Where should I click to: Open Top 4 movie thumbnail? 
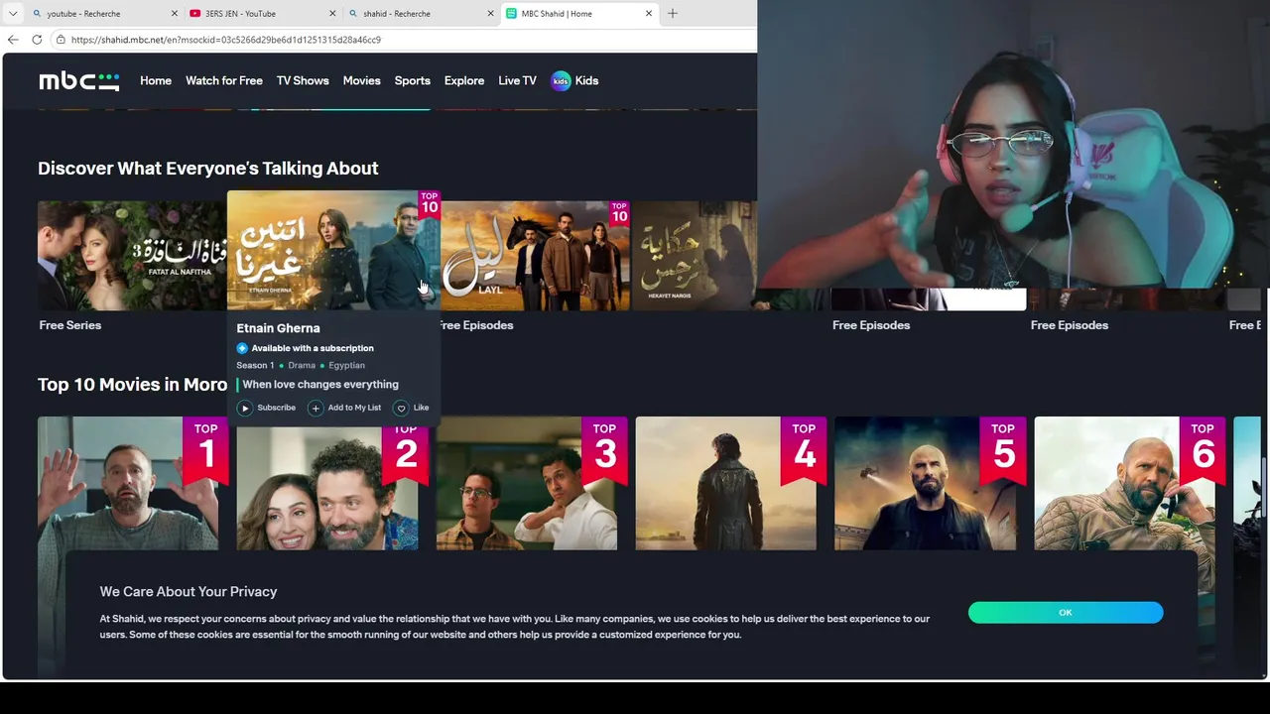(726, 483)
